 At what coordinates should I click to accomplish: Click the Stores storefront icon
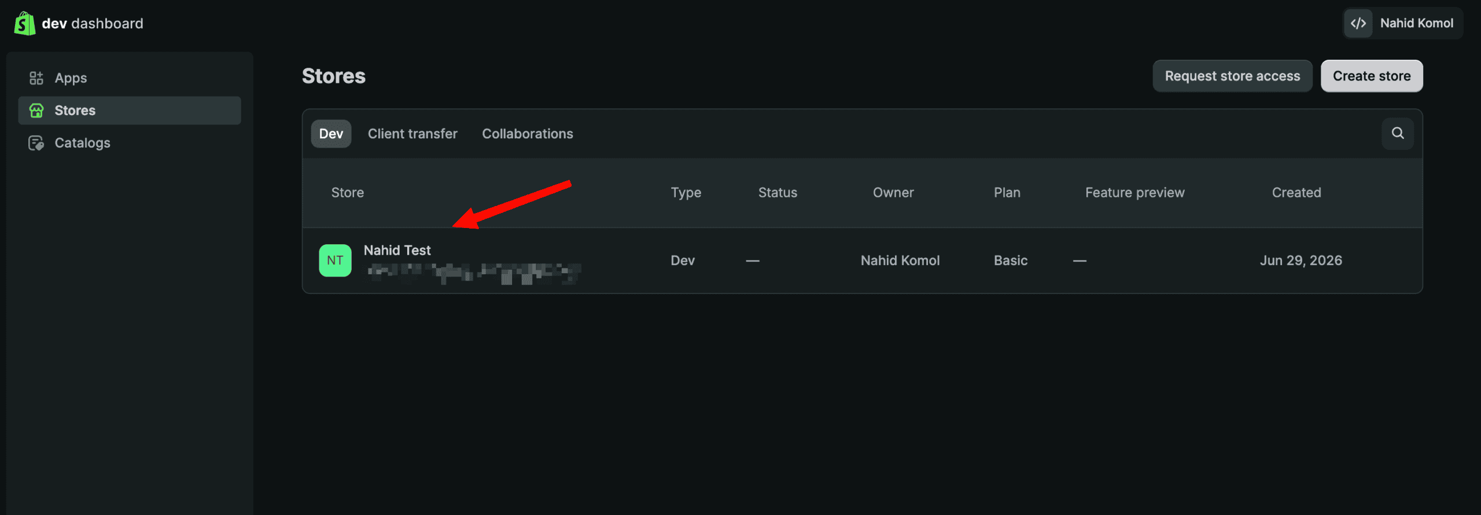tap(36, 111)
